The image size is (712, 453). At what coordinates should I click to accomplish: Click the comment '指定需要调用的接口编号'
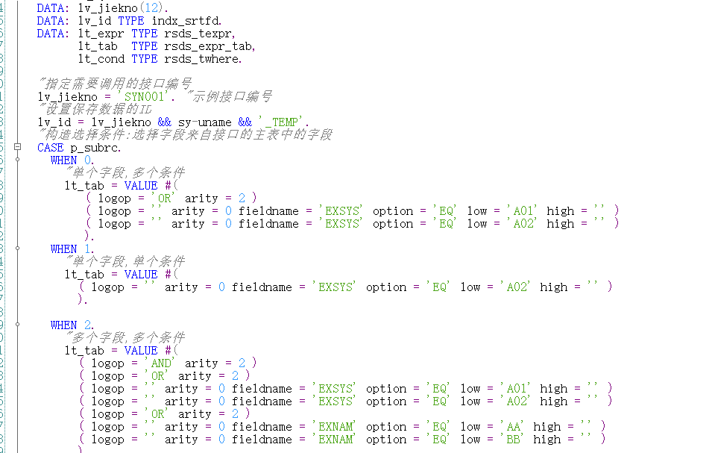pos(116,84)
